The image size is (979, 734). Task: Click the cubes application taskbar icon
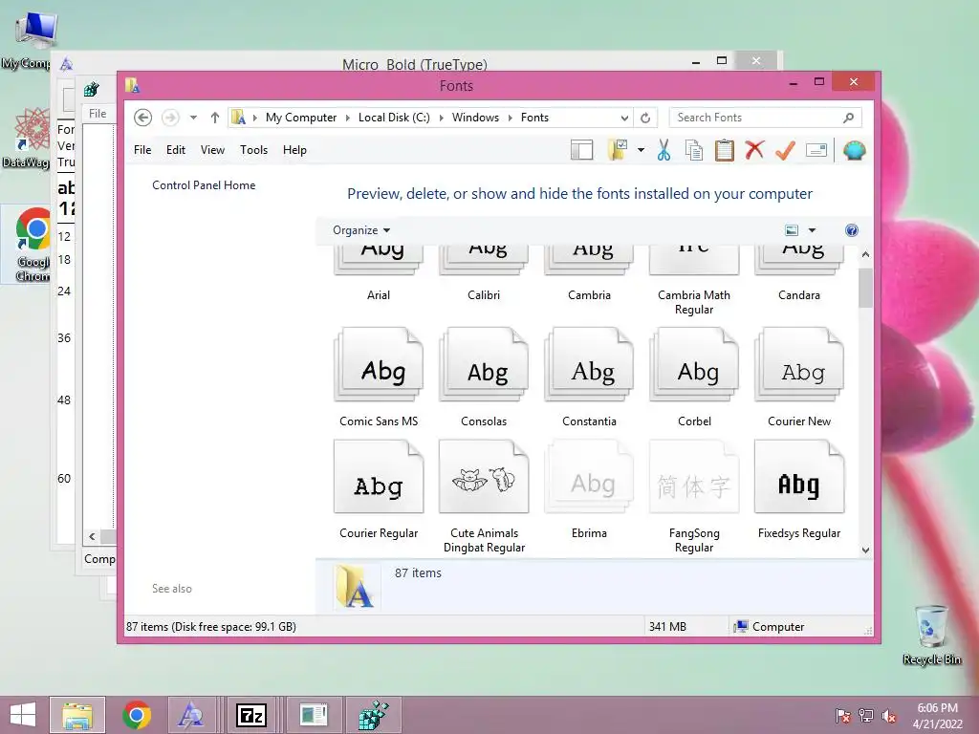pyautogui.click(x=374, y=715)
